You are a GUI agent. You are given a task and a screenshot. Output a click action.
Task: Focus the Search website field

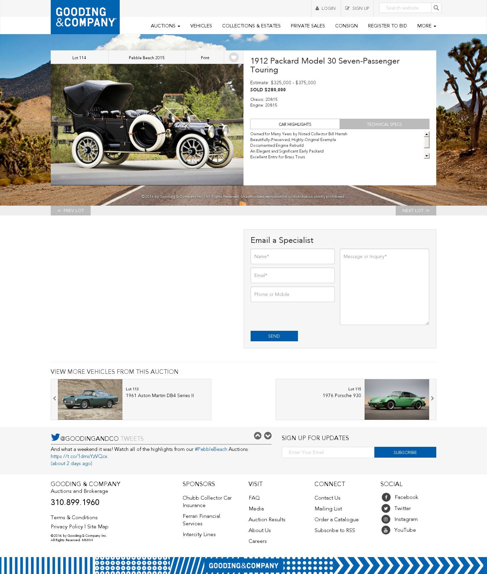405,8
